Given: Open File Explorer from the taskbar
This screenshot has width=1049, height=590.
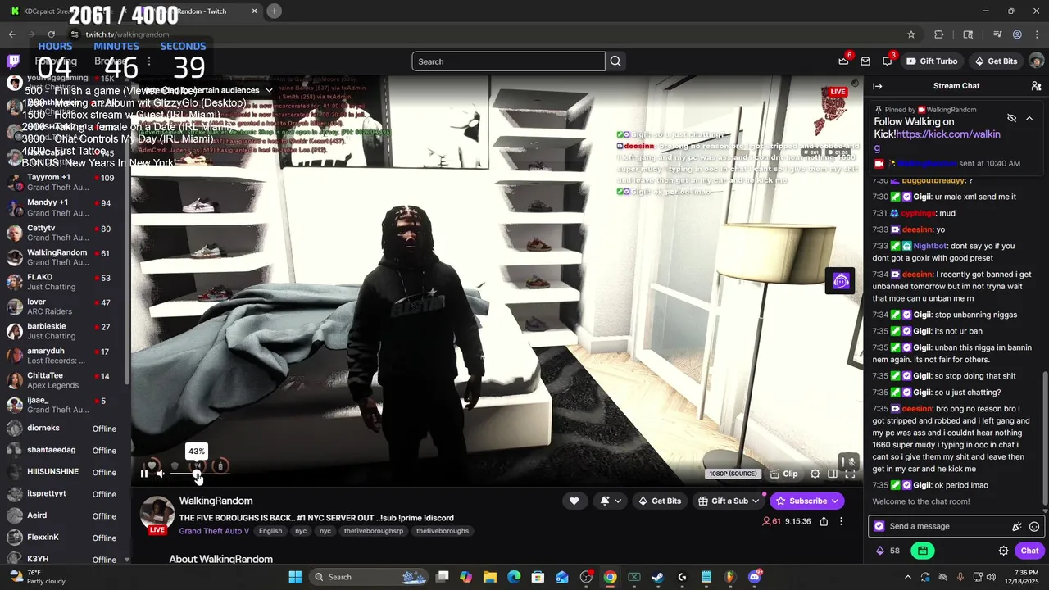Looking at the screenshot, I should tap(489, 577).
